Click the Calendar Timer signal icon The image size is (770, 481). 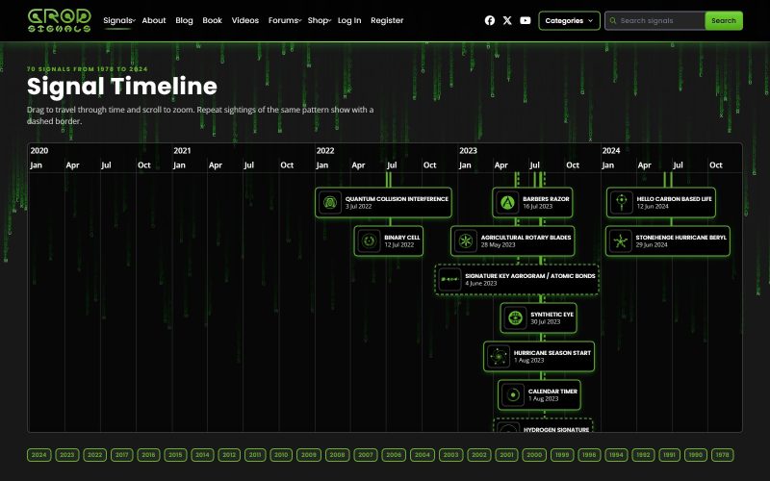click(x=513, y=394)
